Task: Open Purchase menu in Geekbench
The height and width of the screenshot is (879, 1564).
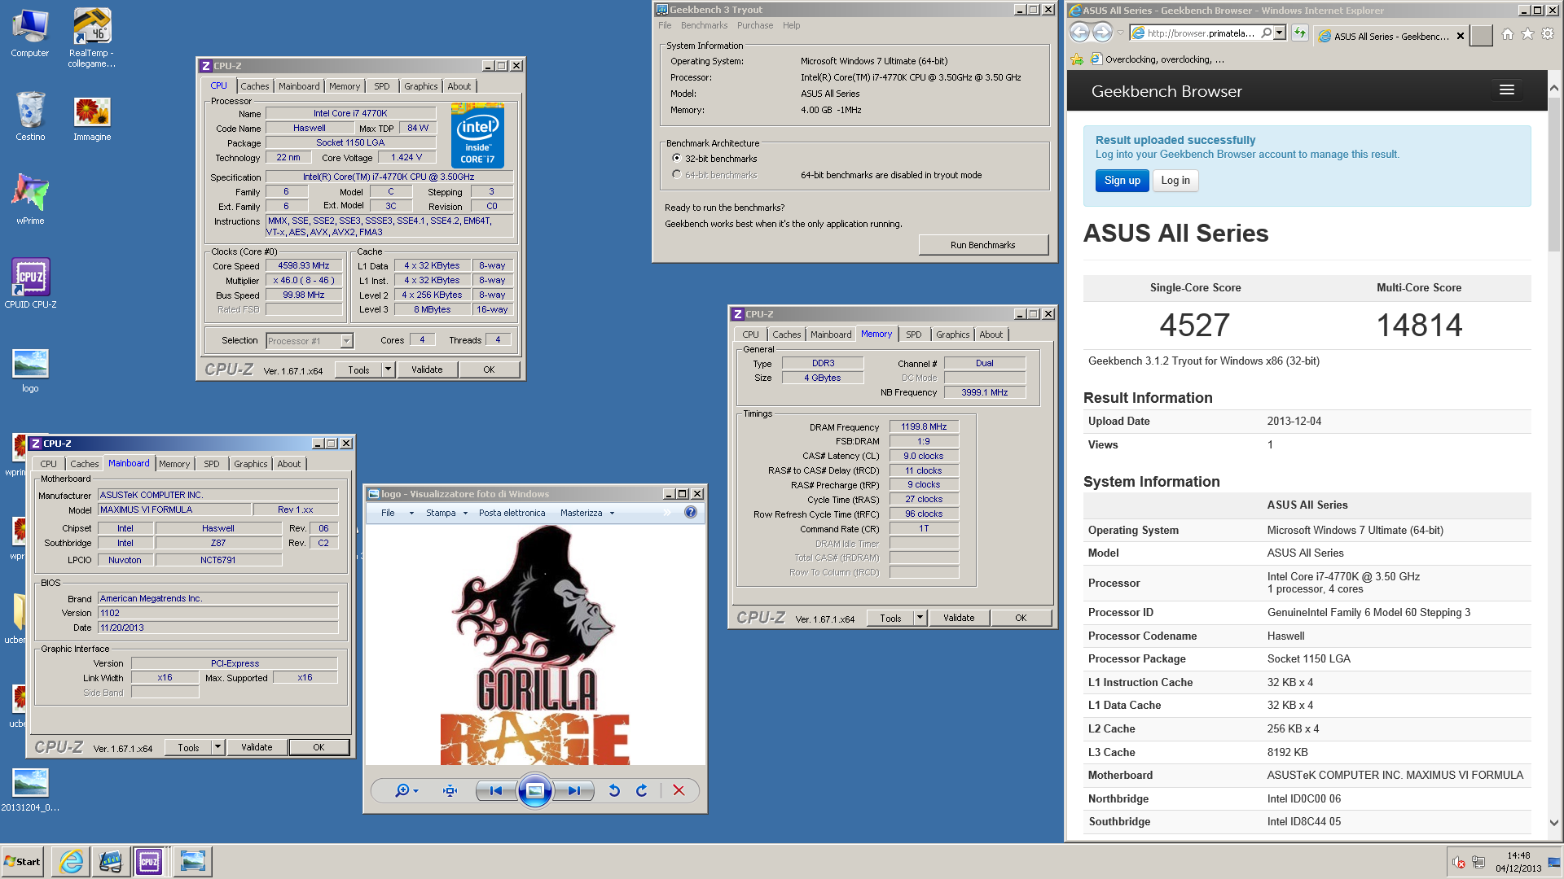Action: [x=755, y=25]
